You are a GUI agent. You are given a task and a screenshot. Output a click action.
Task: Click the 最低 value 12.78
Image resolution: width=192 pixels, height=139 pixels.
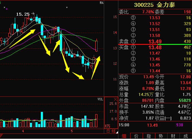point(185,89)
